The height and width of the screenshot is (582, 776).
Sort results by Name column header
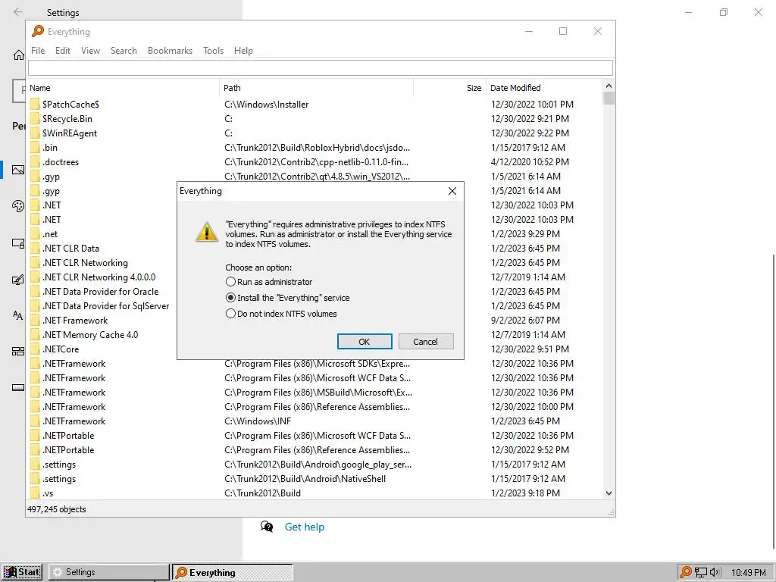pos(123,88)
